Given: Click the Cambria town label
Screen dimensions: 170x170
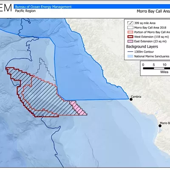Looking at the screenshot, I should coord(136,96).
